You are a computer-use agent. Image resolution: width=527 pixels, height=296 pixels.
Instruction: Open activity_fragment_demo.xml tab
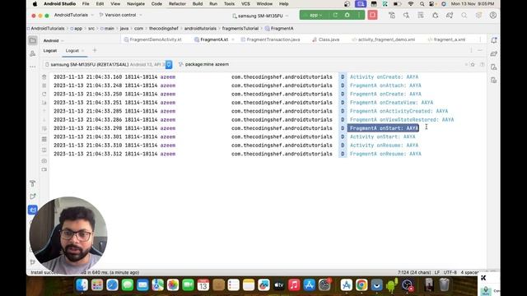click(384, 39)
